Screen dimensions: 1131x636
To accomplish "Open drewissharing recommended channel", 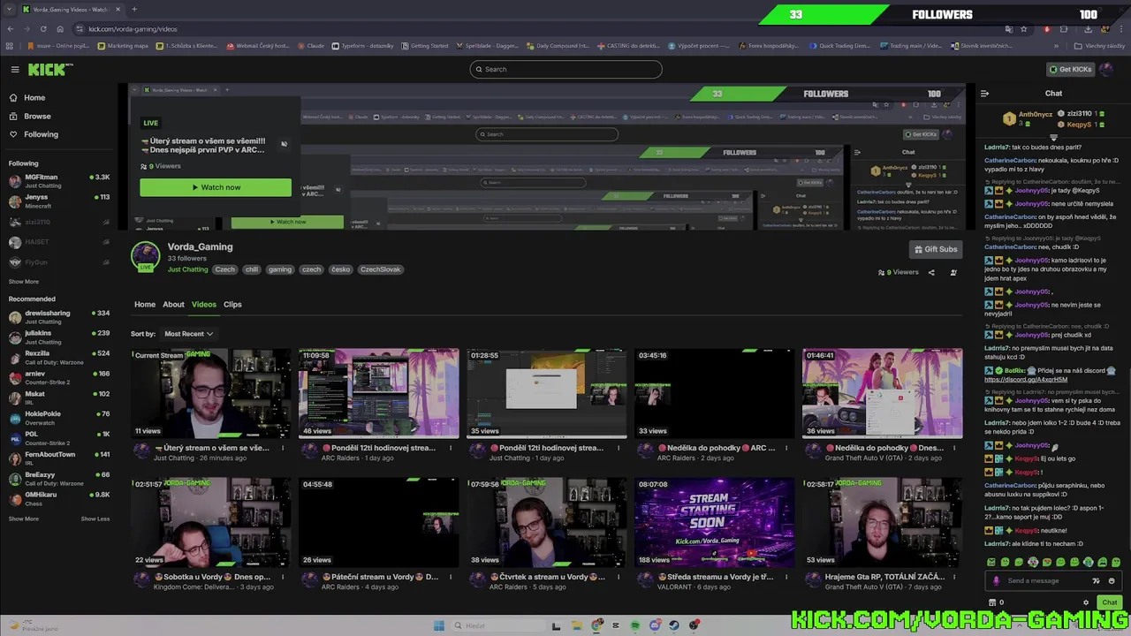I will (x=58, y=317).
